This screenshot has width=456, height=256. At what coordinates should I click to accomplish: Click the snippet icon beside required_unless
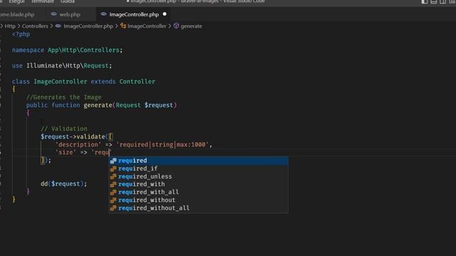113,176
